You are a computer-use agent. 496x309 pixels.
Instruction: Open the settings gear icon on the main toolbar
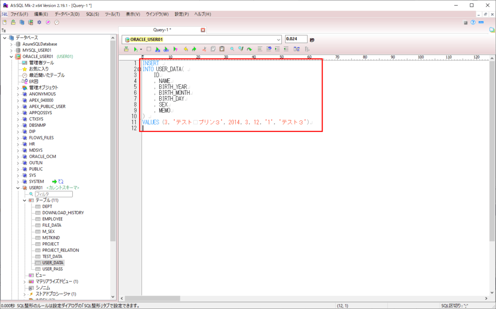39,22
